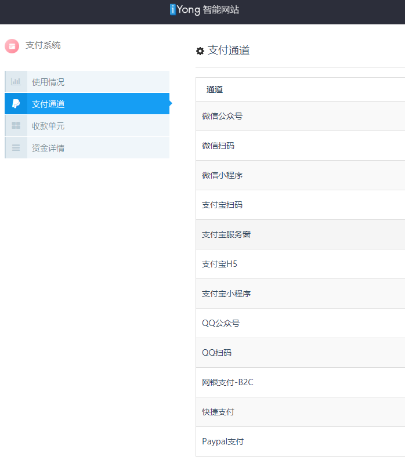Select the 微信小程序 channel row
This screenshot has height=467, width=405.
coord(300,175)
